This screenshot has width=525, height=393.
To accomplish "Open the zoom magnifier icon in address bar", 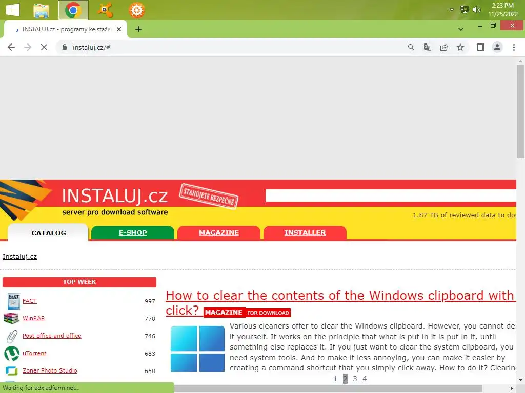I will (411, 47).
